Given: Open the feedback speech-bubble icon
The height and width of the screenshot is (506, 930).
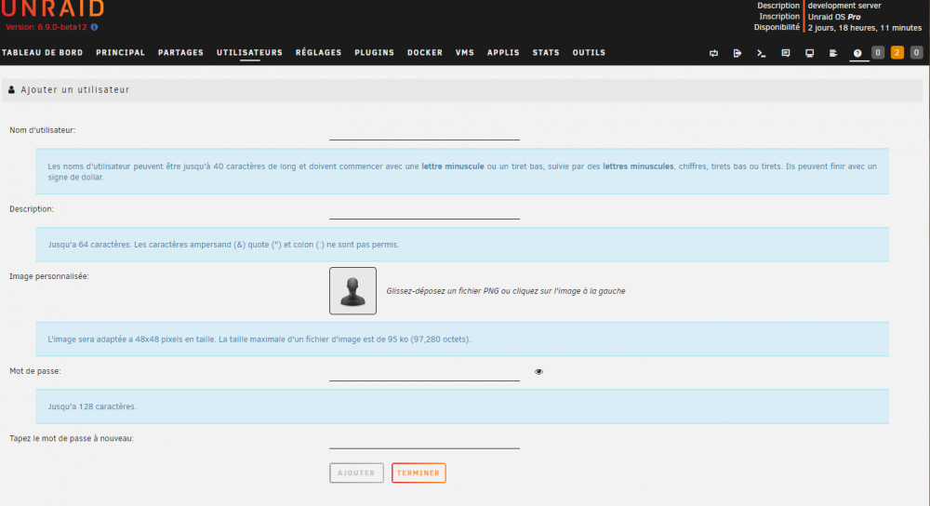Looking at the screenshot, I should (x=785, y=53).
